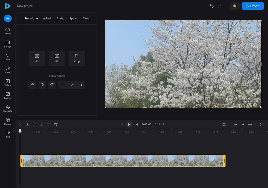Click the clip's left trim handle
Viewport: 268px width, 188px height.
point(21,161)
